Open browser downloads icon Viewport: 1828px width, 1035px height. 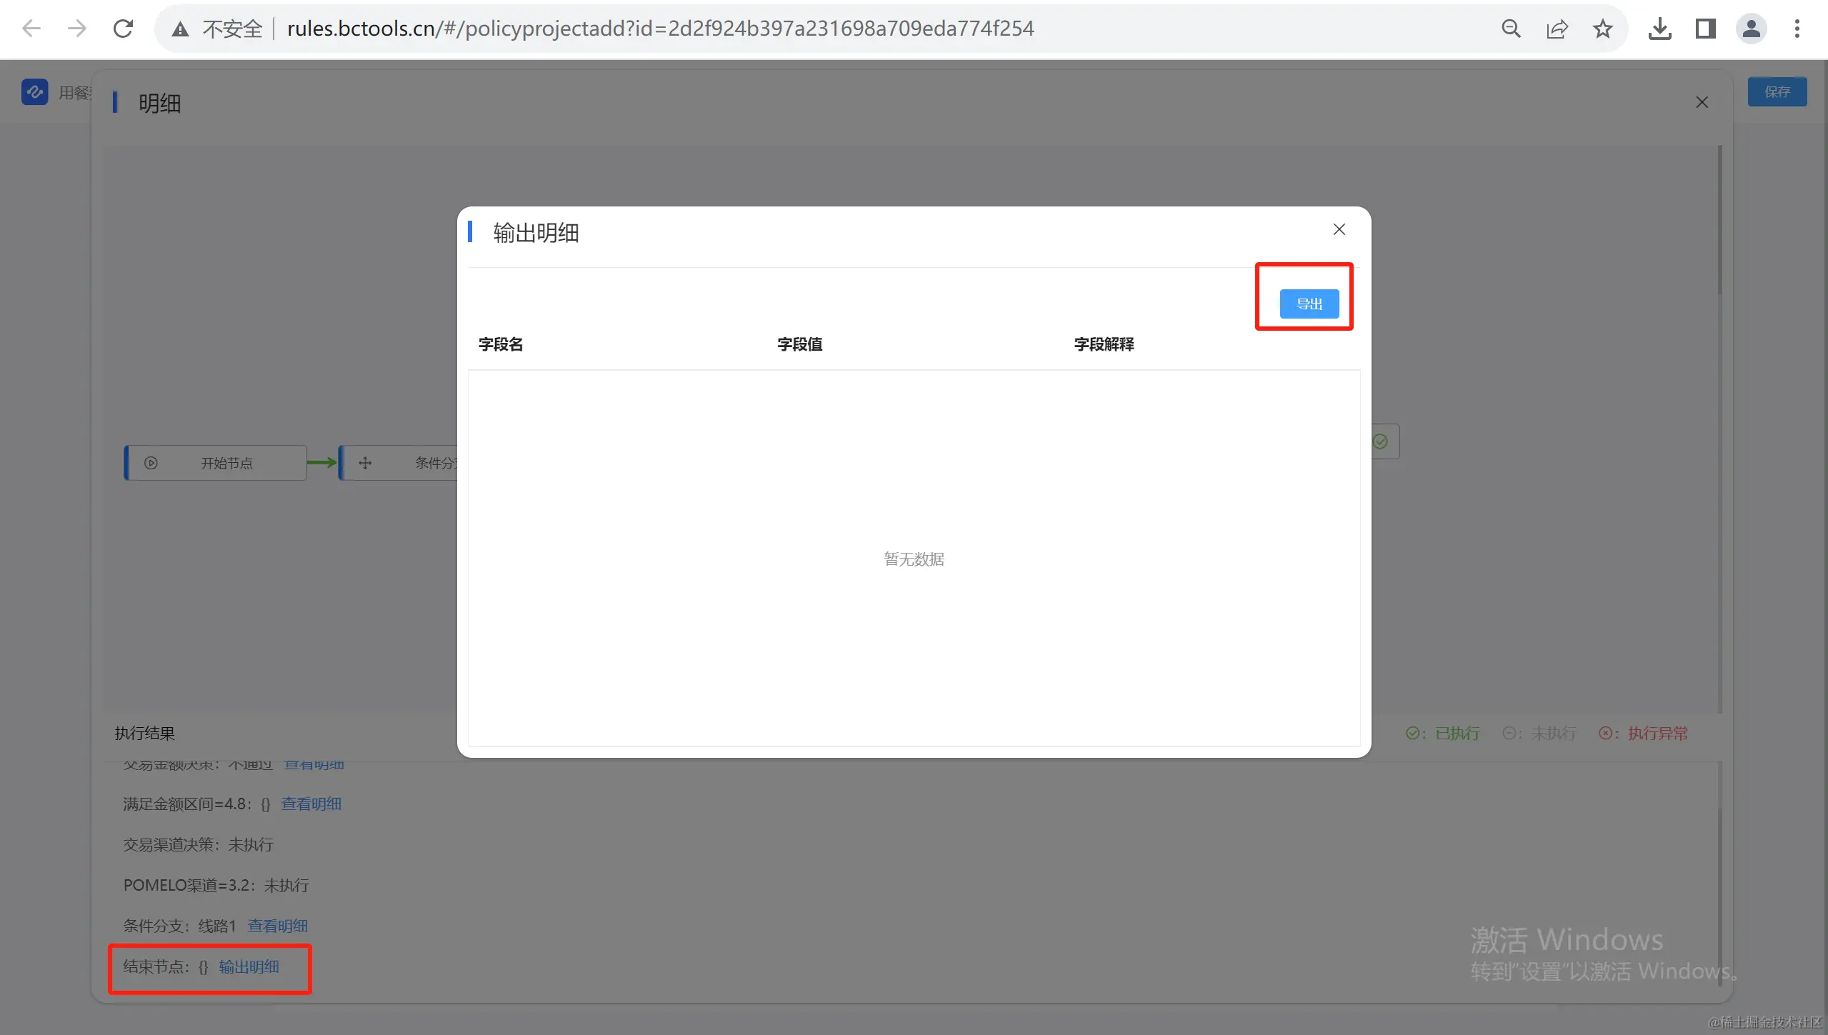tap(1659, 29)
